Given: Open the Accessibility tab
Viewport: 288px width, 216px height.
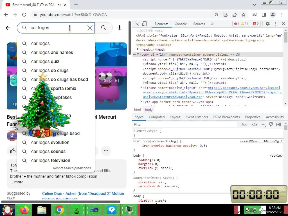Looking at the screenshot, I should click(275, 117).
